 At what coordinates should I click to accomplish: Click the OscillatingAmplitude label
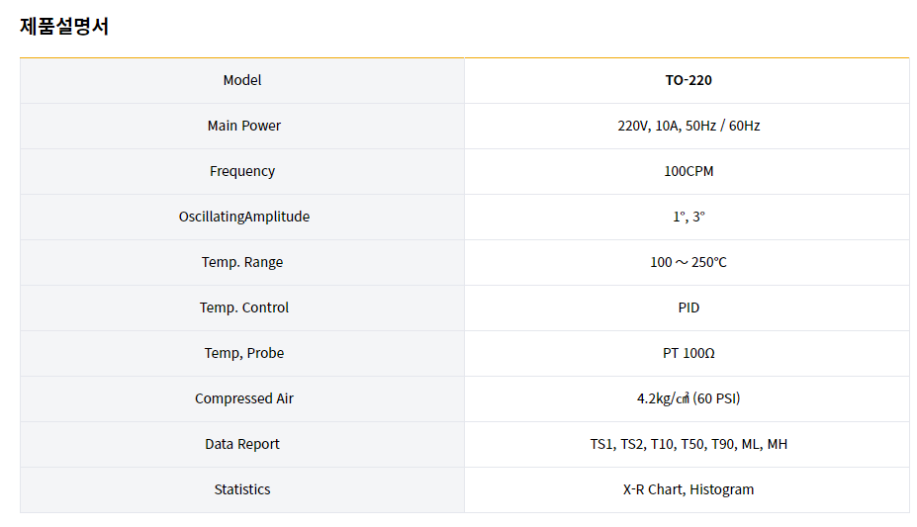[244, 217]
